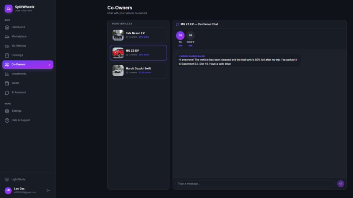Click the Dashboard home icon
This screenshot has width=353, height=198.
[7, 27]
